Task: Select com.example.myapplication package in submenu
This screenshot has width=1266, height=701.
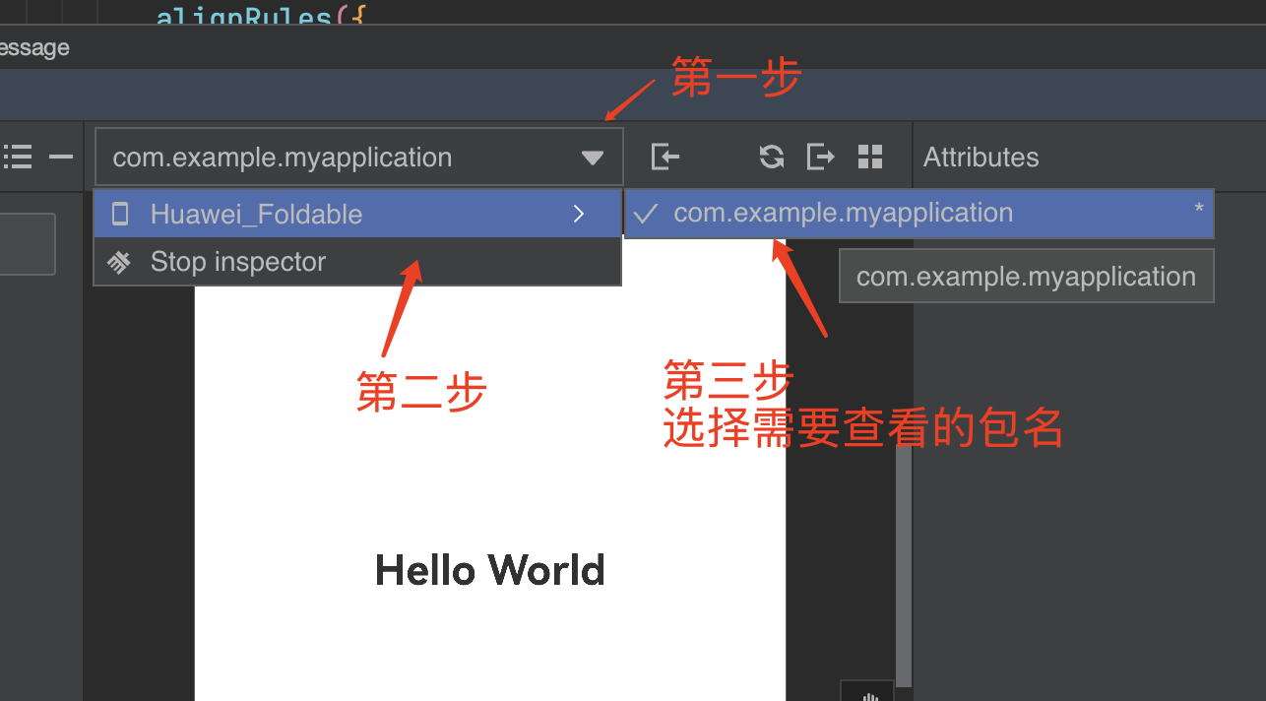Action: pos(843,214)
